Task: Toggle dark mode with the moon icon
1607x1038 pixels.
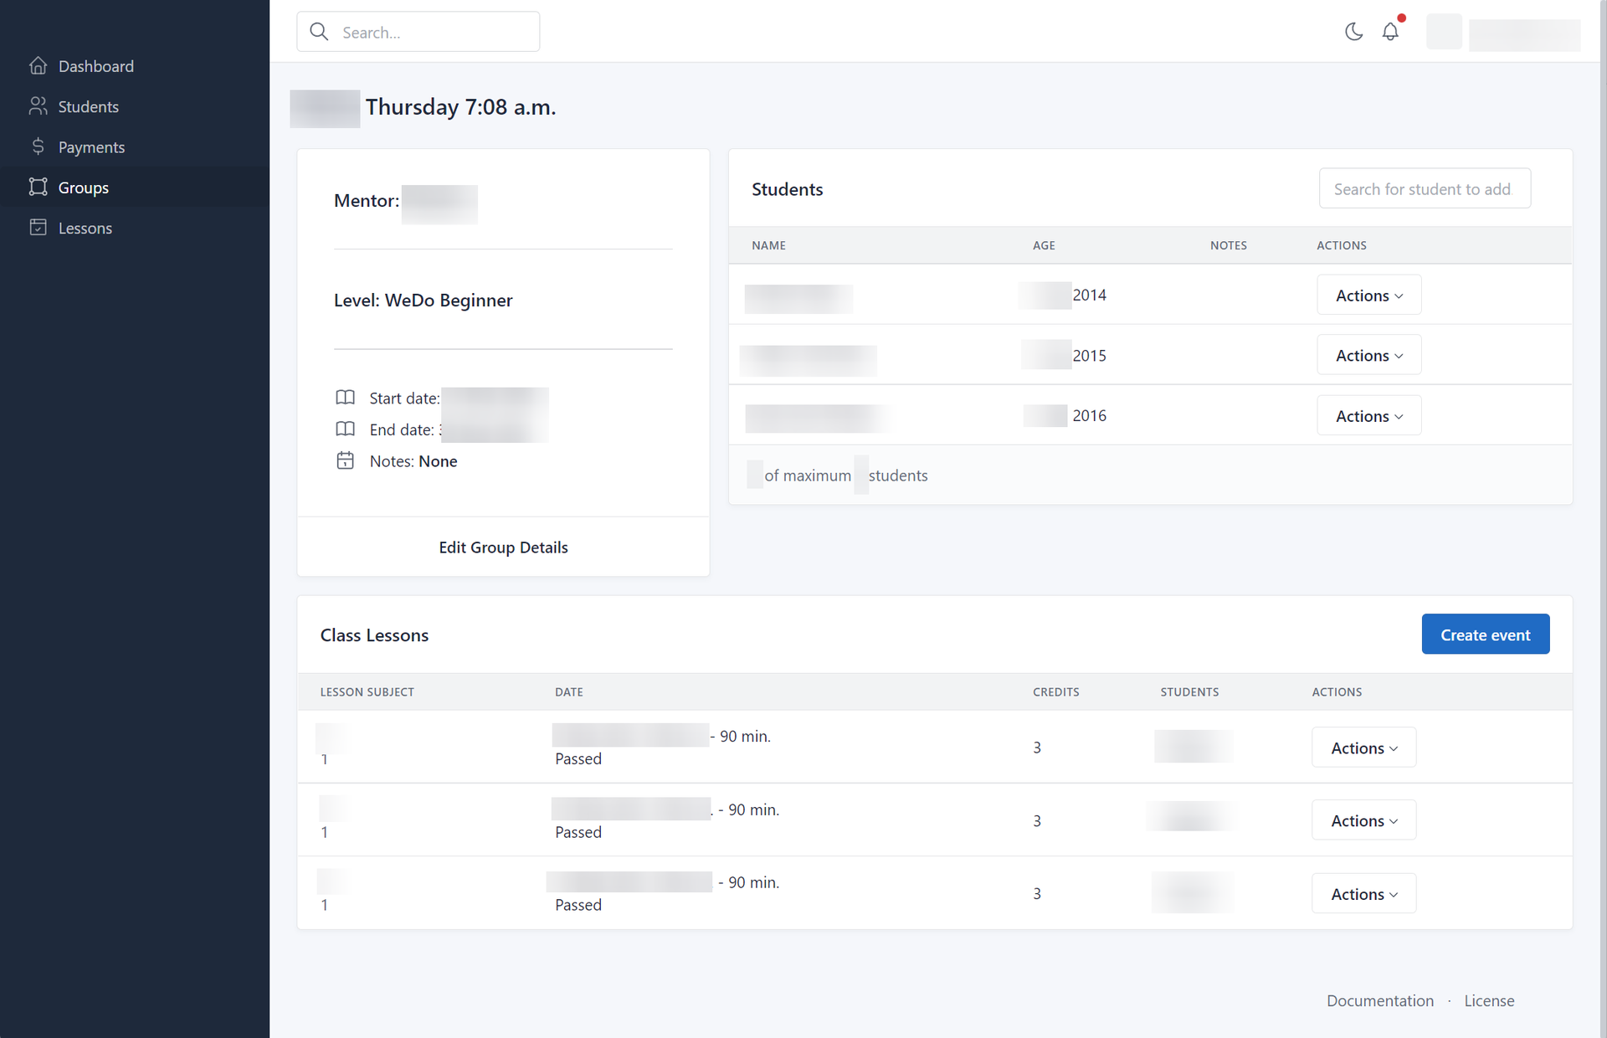Action: pyautogui.click(x=1354, y=32)
